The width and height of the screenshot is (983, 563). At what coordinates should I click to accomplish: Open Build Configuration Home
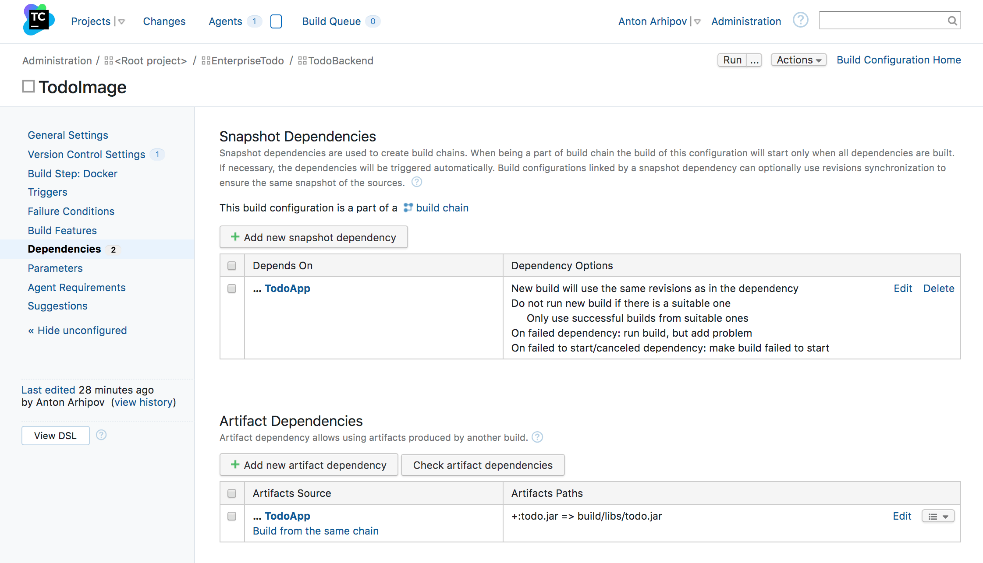point(898,60)
